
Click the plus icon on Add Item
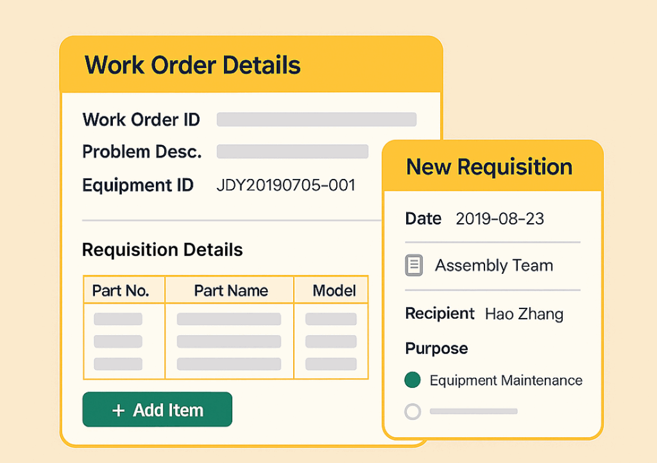click(x=118, y=410)
